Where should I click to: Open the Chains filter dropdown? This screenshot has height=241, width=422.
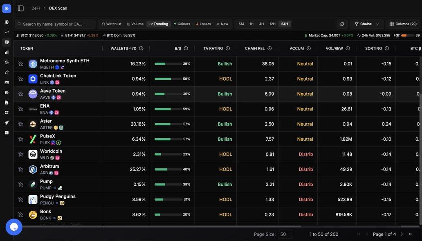367,24
